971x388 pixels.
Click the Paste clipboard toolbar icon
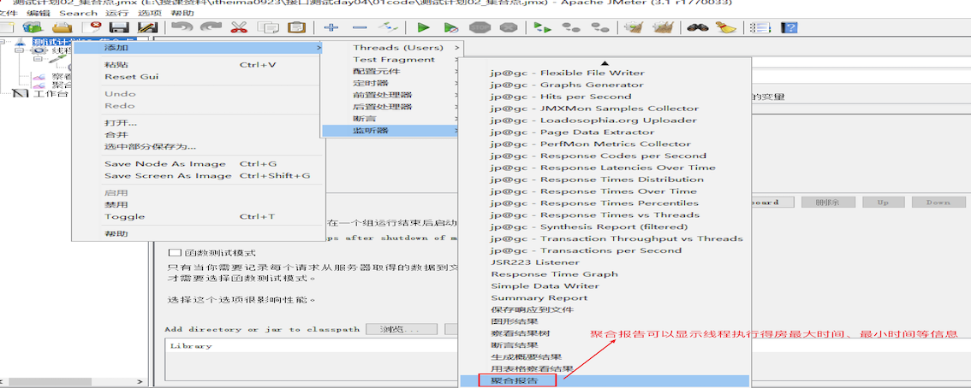(x=297, y=27)
